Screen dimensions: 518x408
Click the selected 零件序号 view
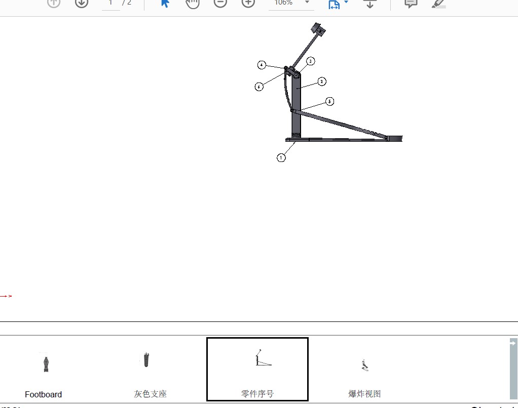coord(257,369)
